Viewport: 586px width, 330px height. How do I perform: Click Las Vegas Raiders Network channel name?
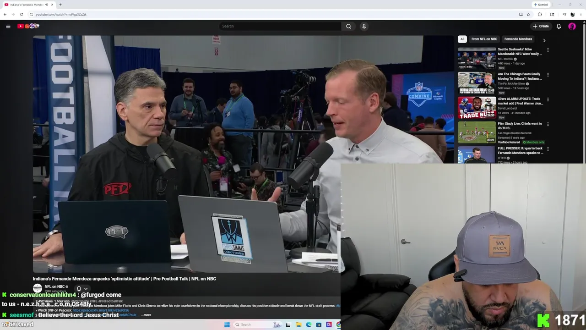(515, 133)
